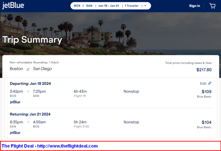This screenshot has width=221, height=151.
Task: Click the $104 fare price
Action: click(x=206, y=122)
